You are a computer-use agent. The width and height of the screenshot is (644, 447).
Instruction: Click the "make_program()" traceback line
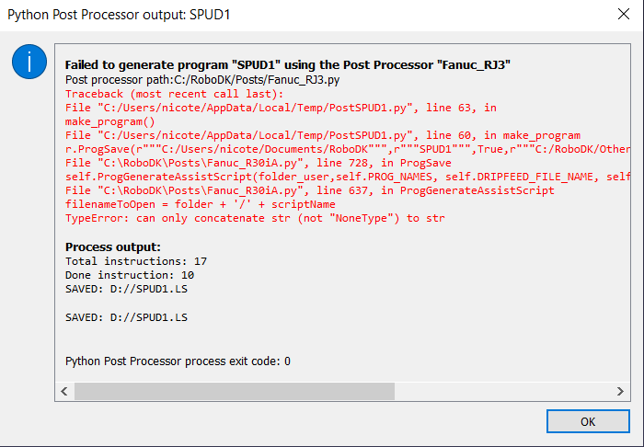(110, 121)
